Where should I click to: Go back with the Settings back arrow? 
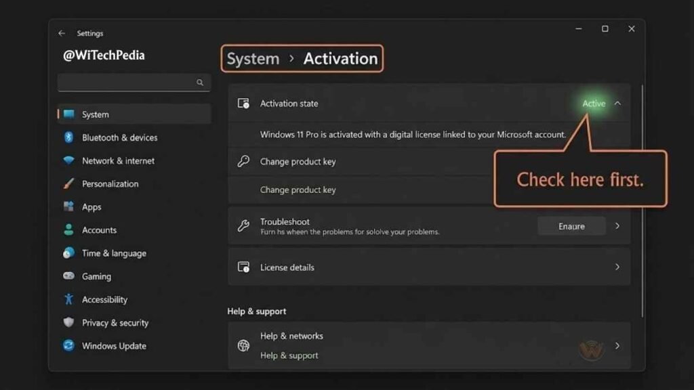coord(62,33)
